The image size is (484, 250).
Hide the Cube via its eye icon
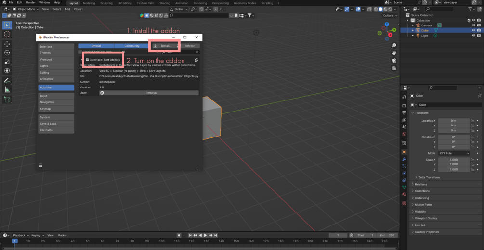(x=474, y=30)
